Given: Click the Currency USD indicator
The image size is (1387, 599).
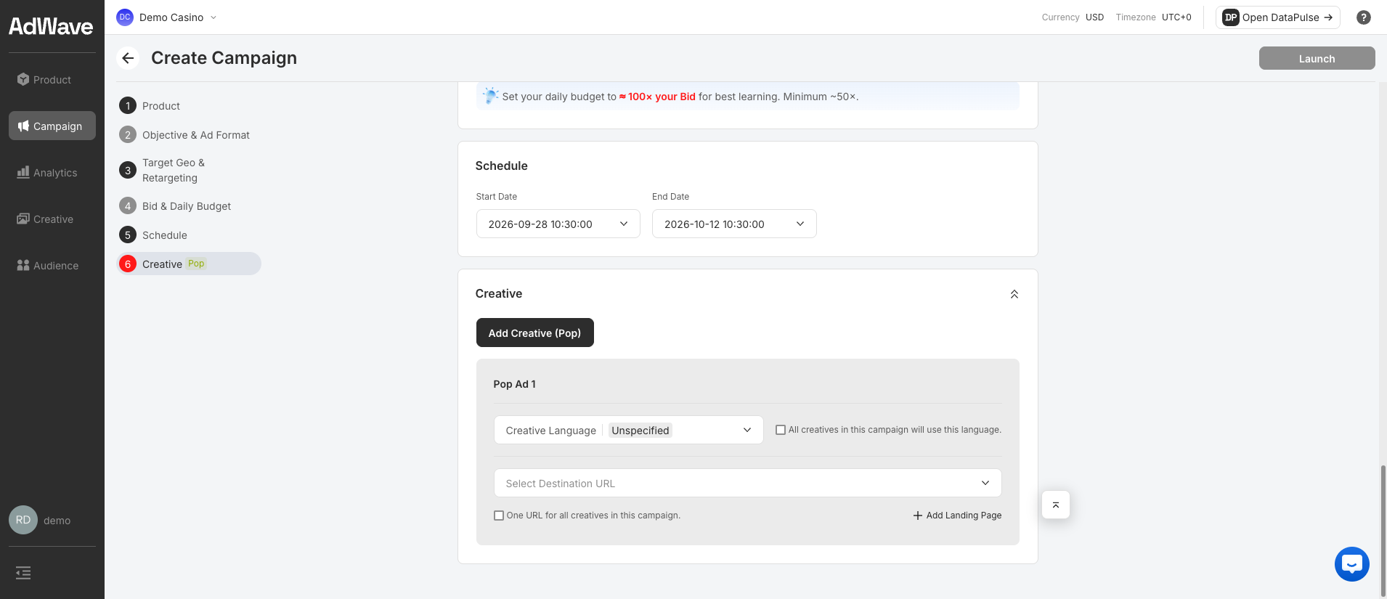Looking at the screenshot, I should pos(1073,17).
